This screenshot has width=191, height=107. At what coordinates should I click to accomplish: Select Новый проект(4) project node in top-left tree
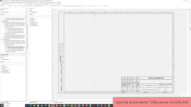(6, 39)
